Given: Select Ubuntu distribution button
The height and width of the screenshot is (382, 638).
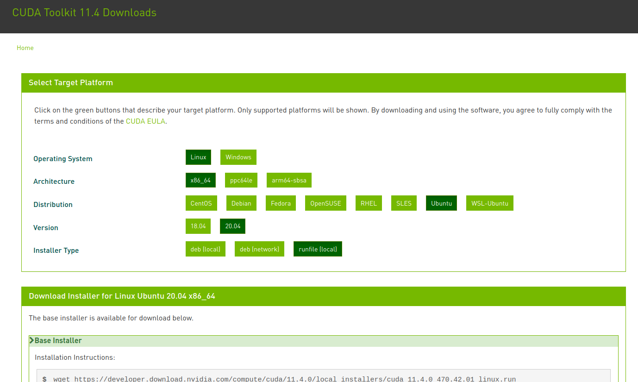Looking at the screenshot, I should 441,203.
